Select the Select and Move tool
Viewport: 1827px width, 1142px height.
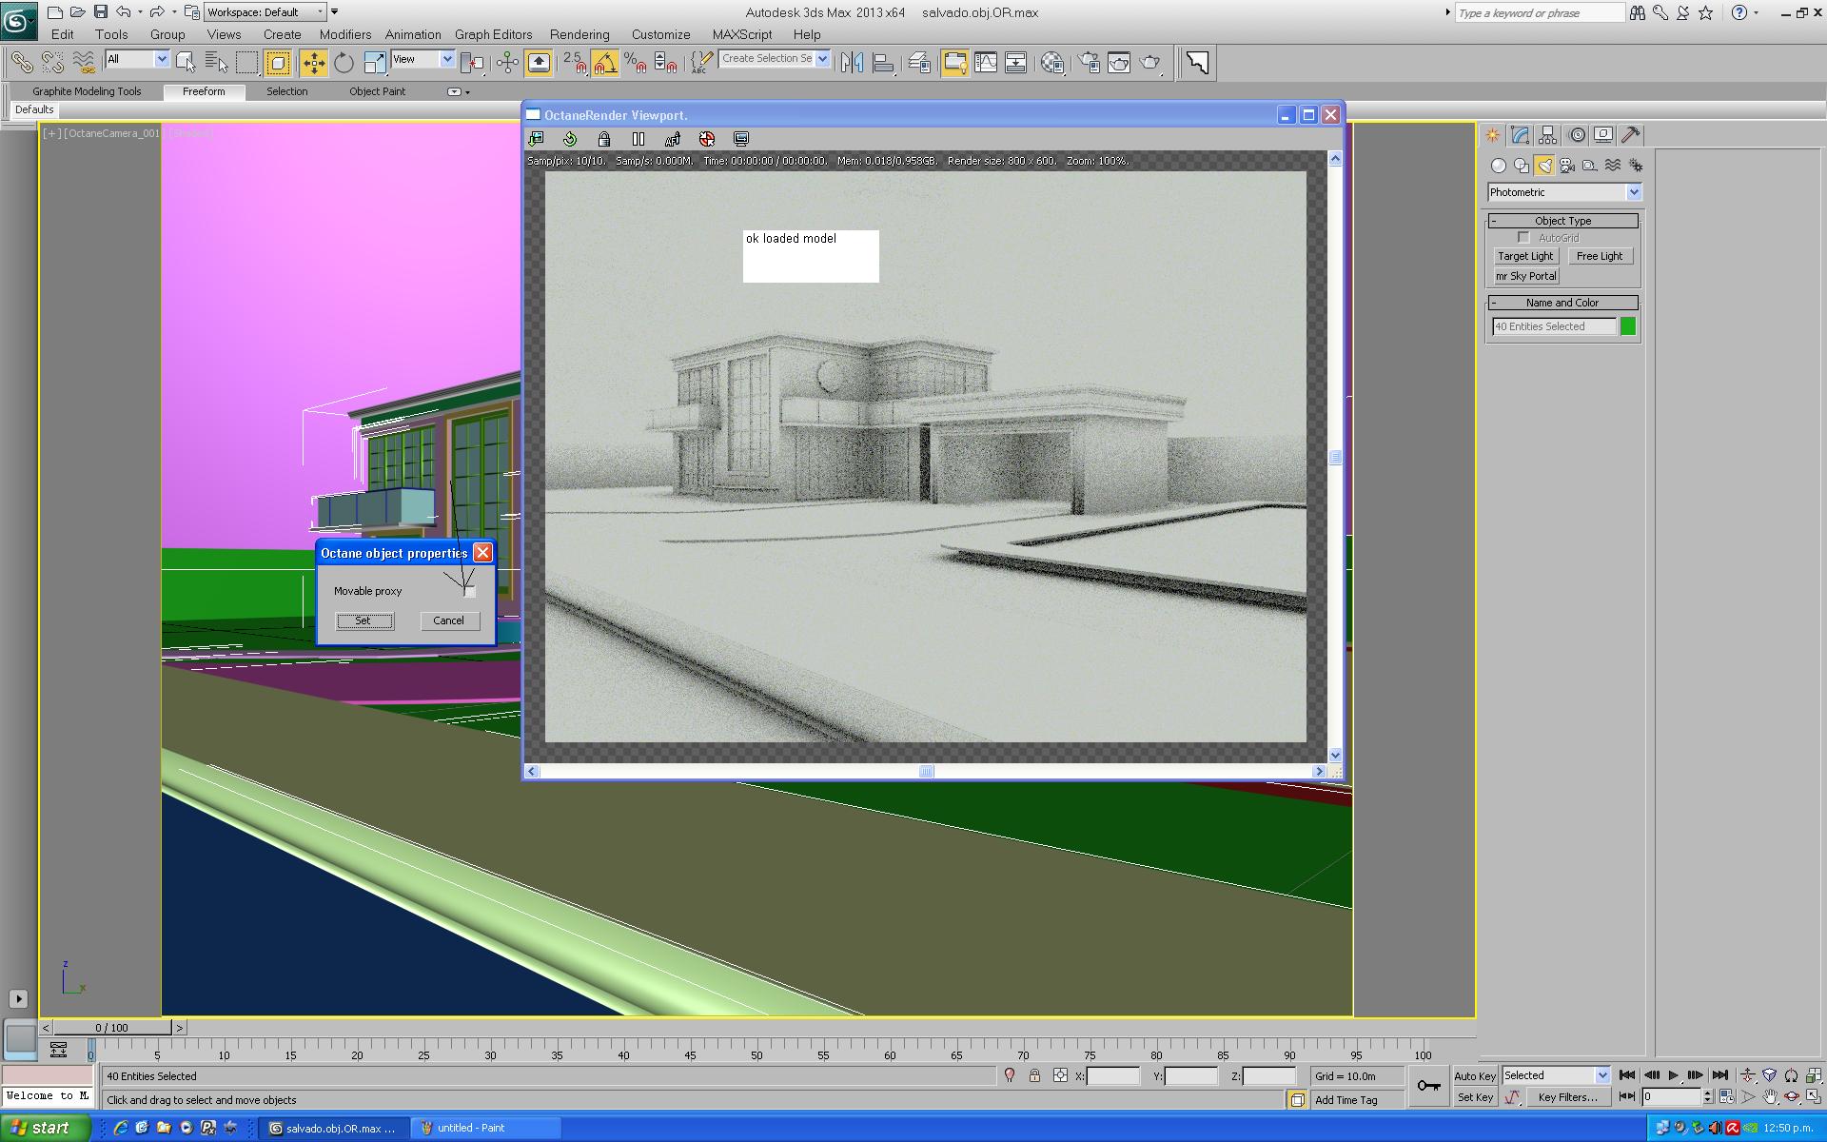point(313,63)
